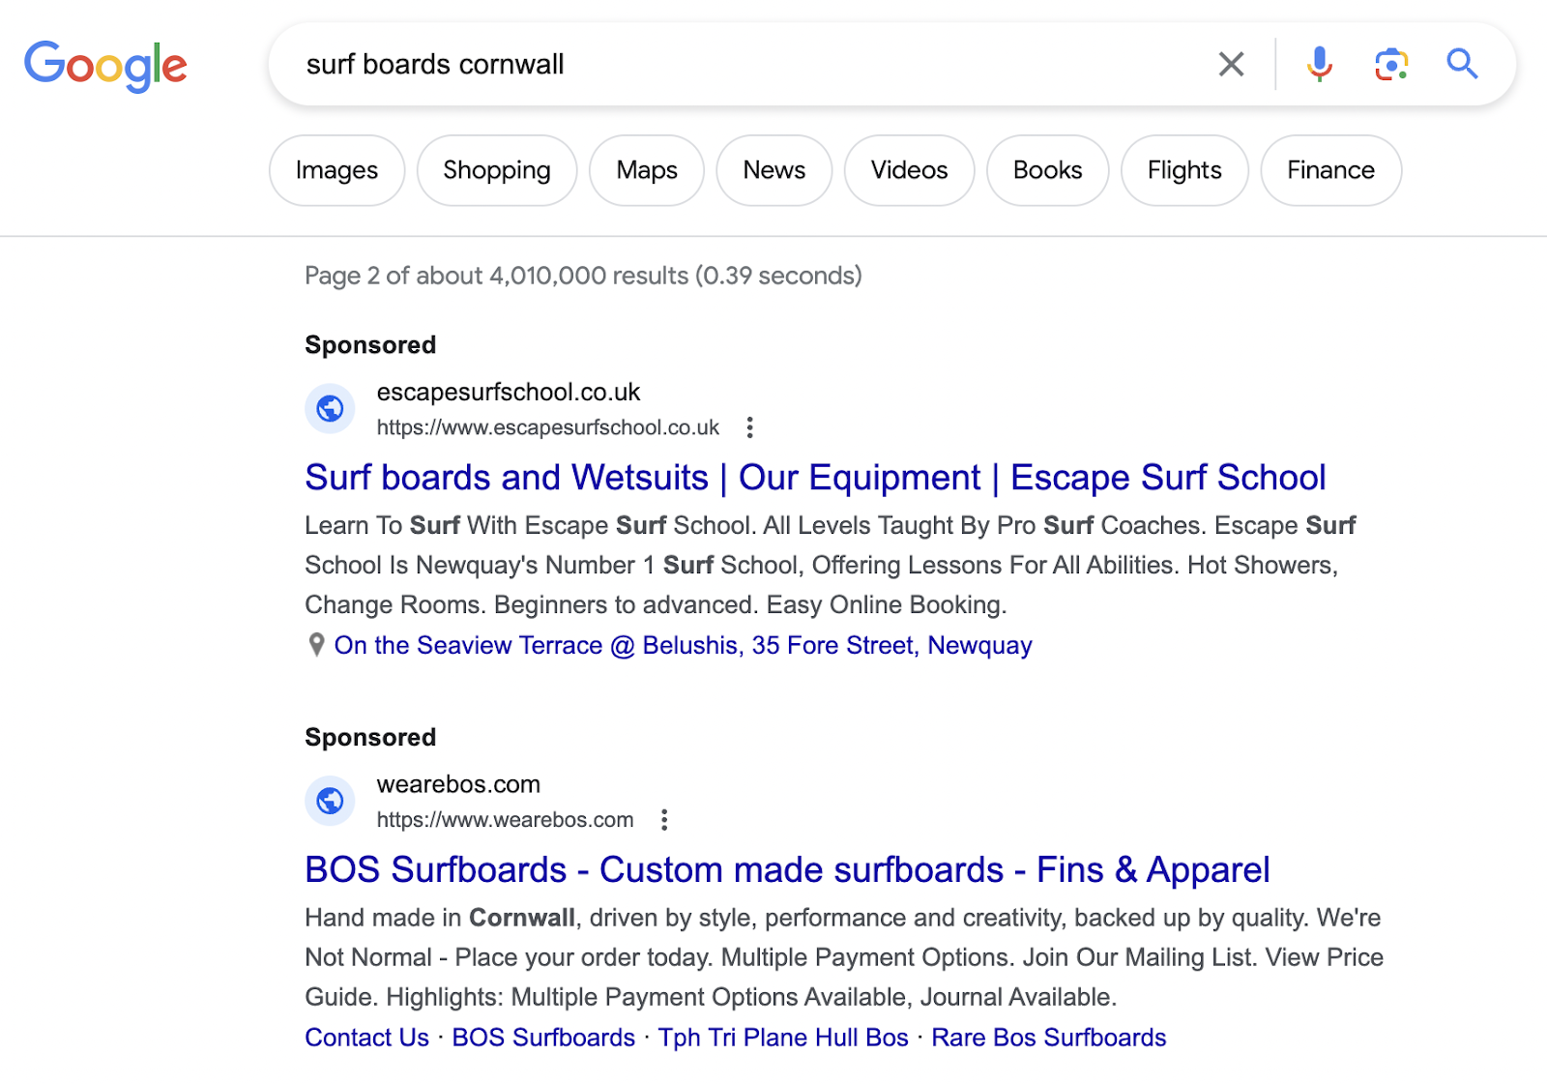1547x1084 pixels.
Task: Open BOS Surfboards ad title link
Action: coord(787,870)
